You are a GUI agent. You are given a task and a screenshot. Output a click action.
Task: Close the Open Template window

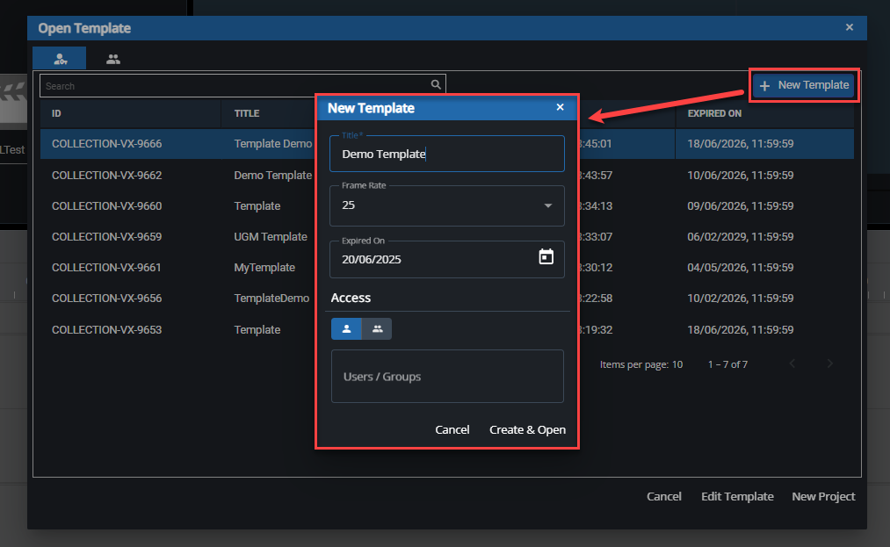(x=849, y=27)
